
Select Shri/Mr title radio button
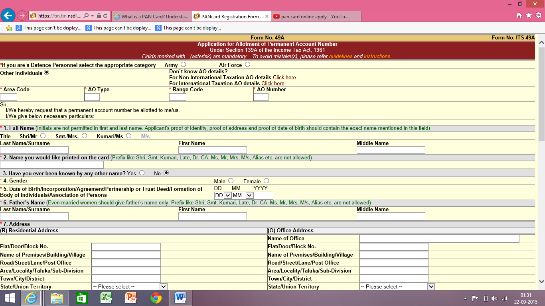point(43,136)
